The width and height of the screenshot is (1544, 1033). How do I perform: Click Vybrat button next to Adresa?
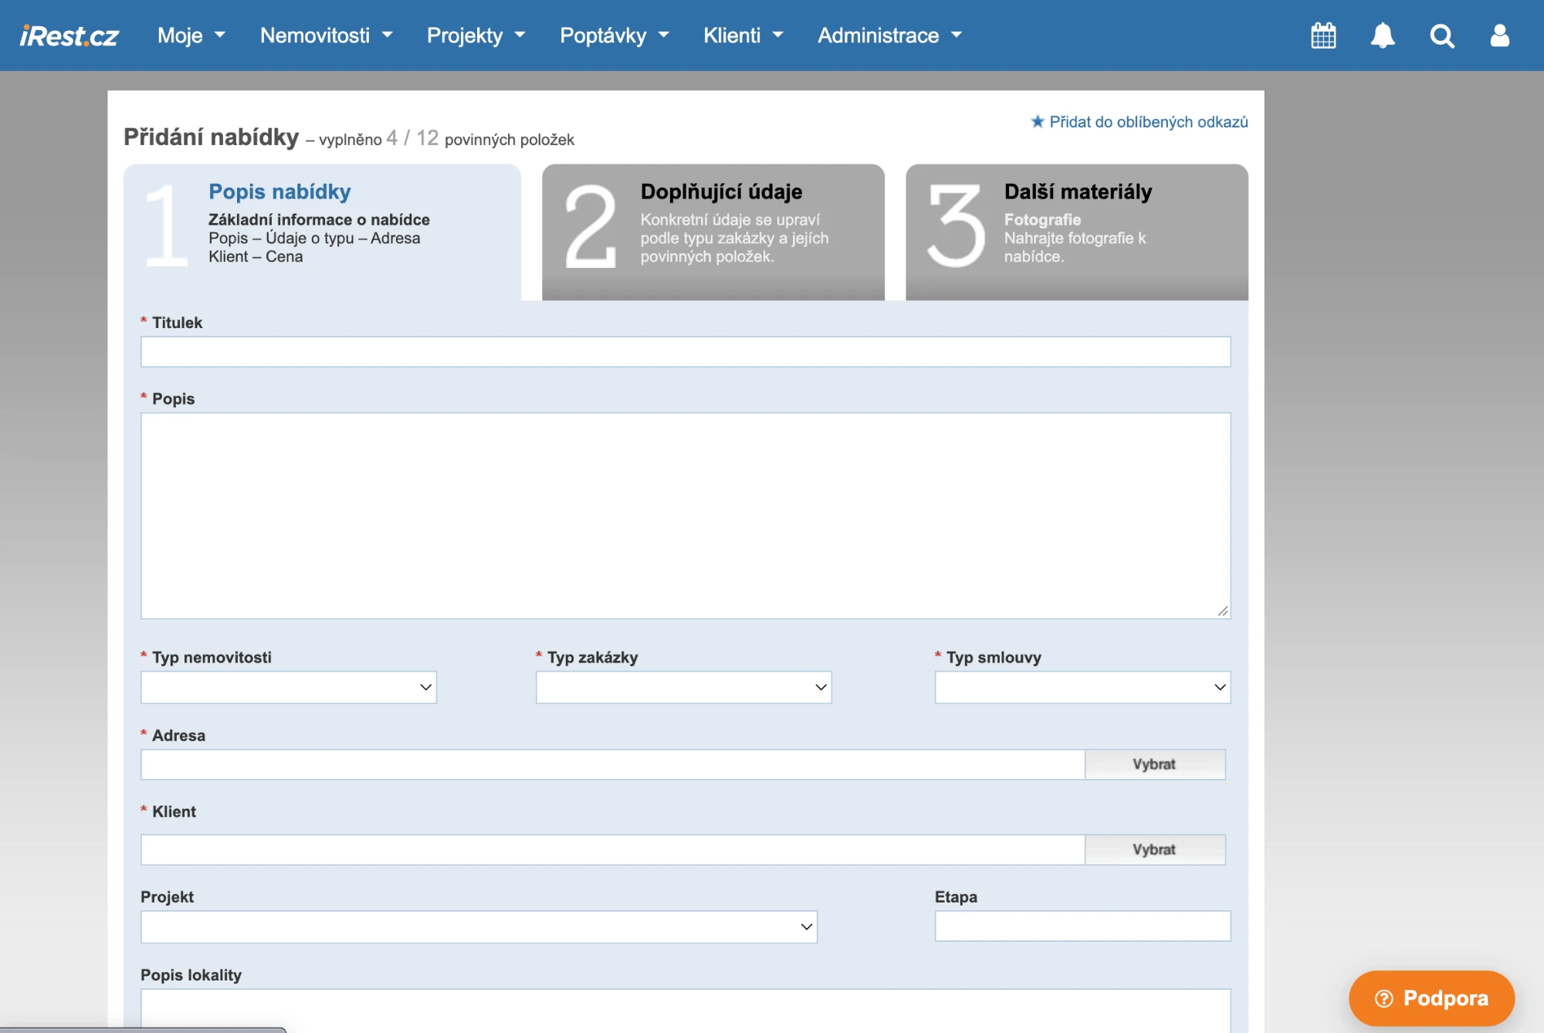coord(1155,764)
